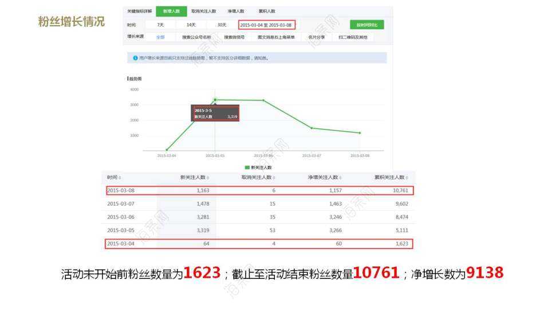Screen dimensions: 544x311
Task: Filter source by 搜索公众号名称
Action: click(196, 37)
